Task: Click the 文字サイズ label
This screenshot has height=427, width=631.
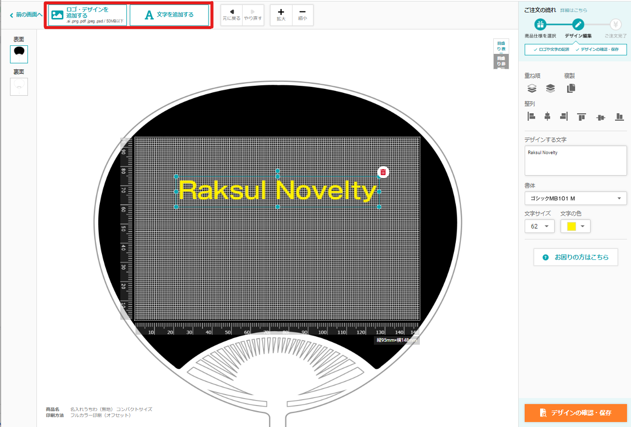Action: [x=538, y=213]
